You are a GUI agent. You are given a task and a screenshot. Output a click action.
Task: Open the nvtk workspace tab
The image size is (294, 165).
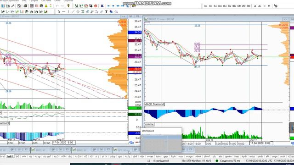click(x=283, y=156)
